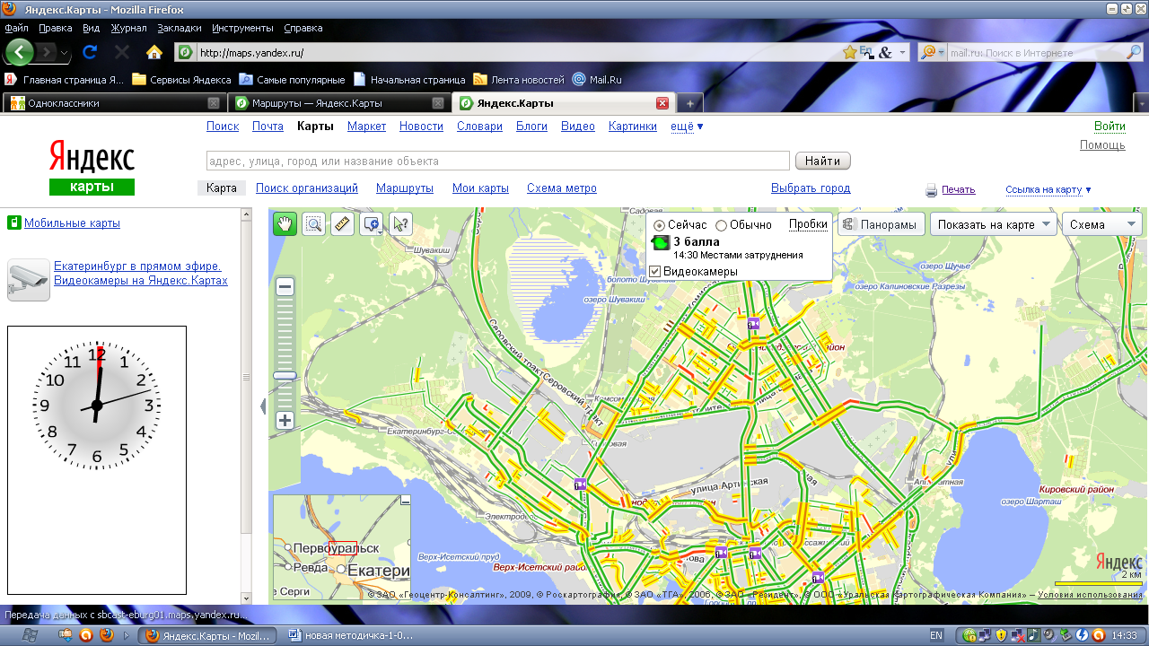Screen dimensions: 1149x646
Task: Expand the Ссылка на карту dropdown
Action: coord(1048,189)
